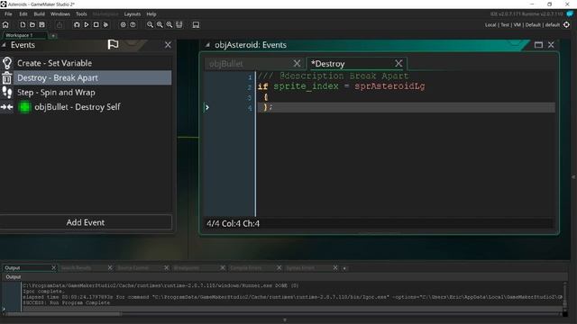577x324 pixels.
Task: Open the Layouts menu
Action: [x=133, y=14]
